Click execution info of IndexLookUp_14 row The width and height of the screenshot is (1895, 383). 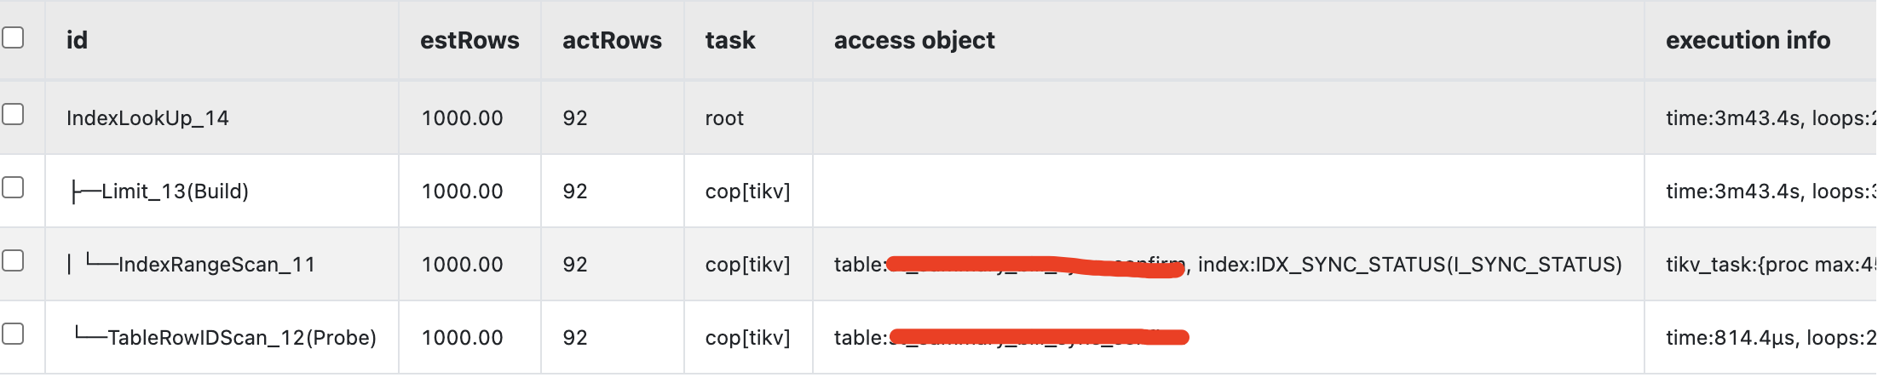(1770, 118)
